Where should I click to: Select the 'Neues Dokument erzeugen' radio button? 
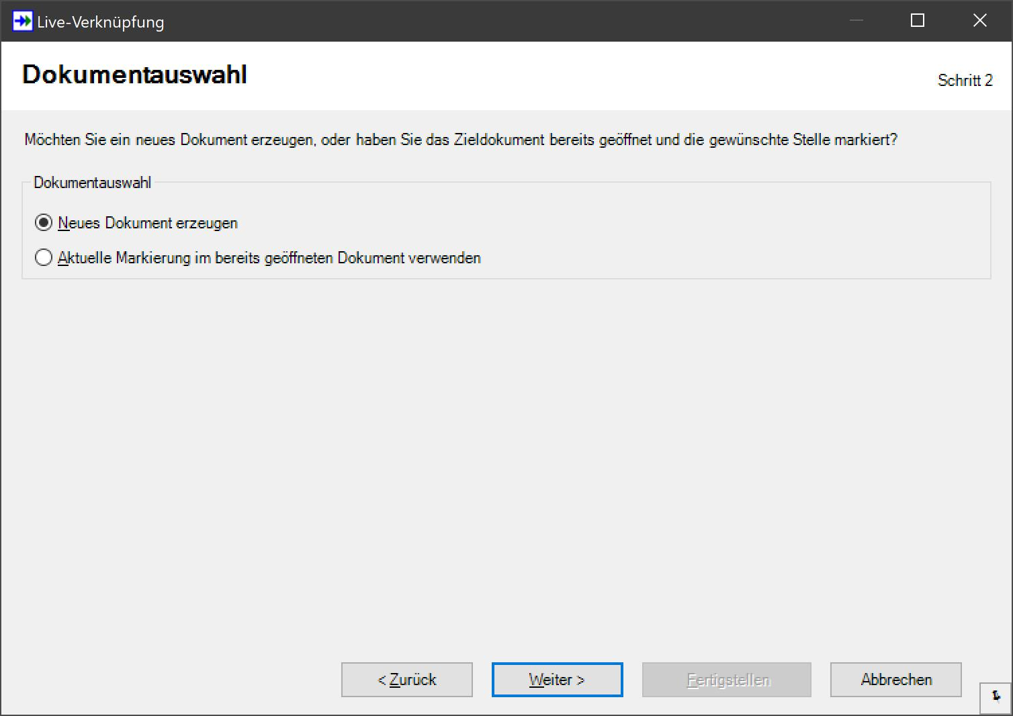(44, 223)
